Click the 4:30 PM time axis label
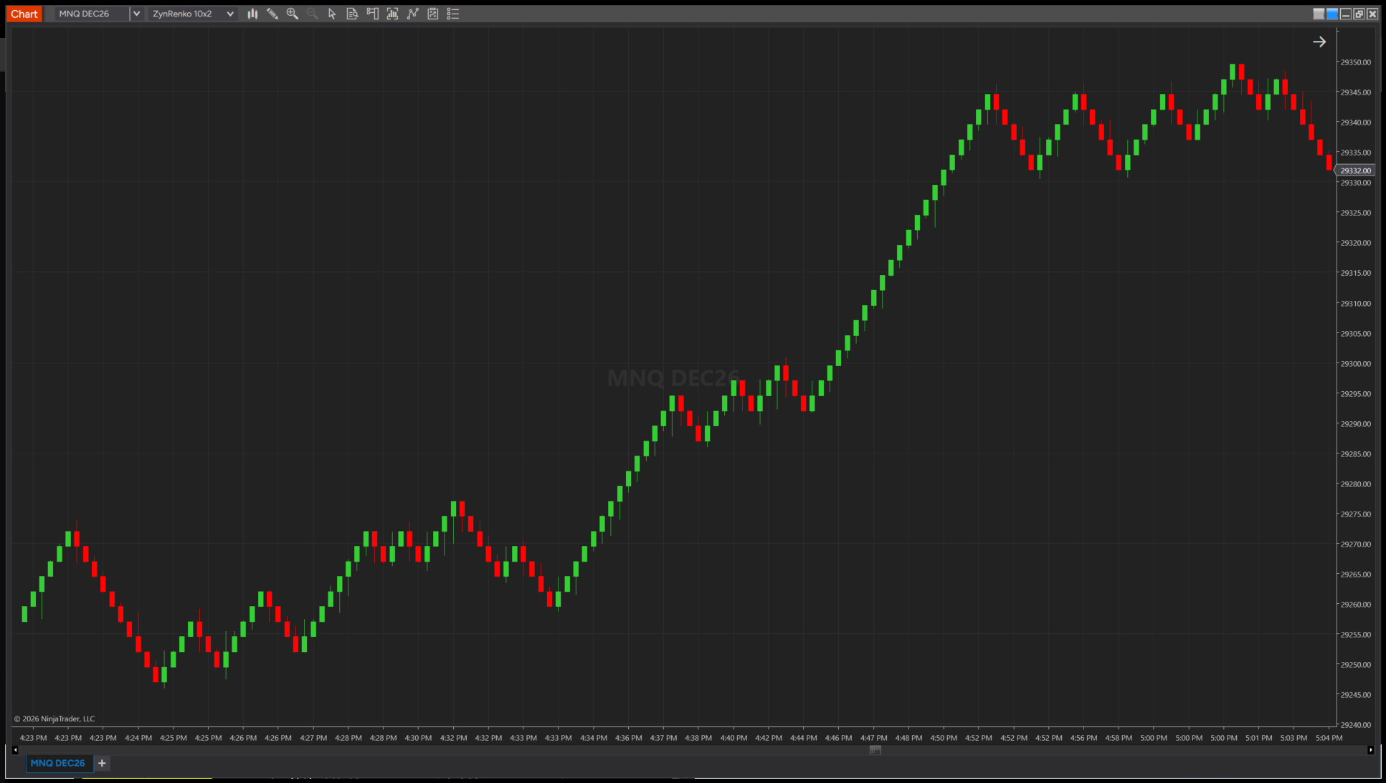This screenshot has width=1386, height=783. pyautogui.click(x=418, y=738)
